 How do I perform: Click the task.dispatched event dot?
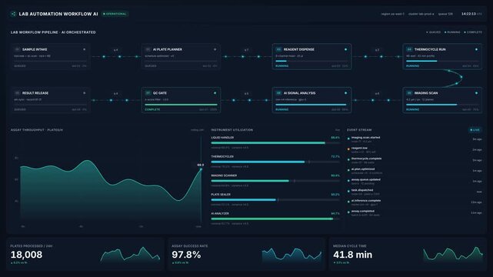[x=348, y=191]
